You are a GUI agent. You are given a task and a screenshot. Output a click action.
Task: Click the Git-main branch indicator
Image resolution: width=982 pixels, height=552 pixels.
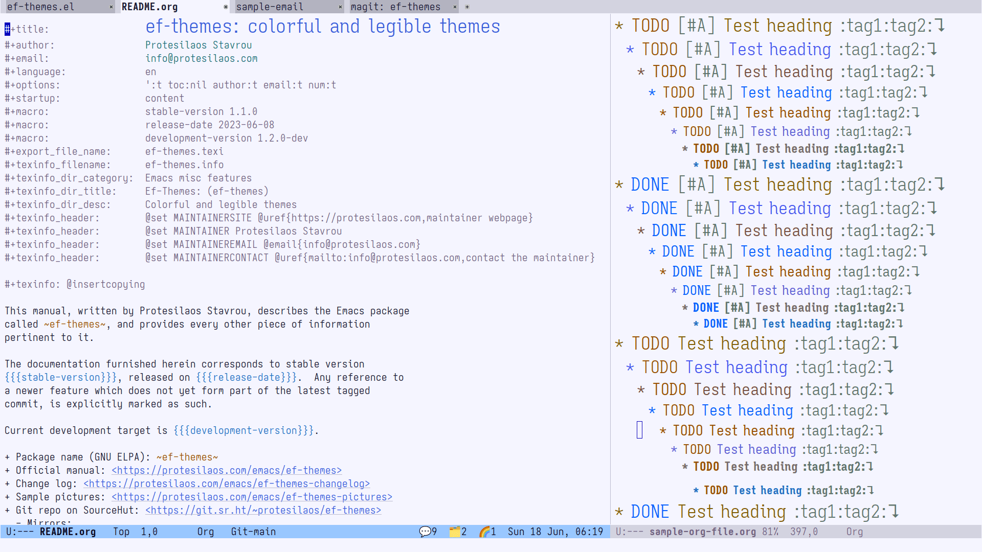click(x=253, y=532)
